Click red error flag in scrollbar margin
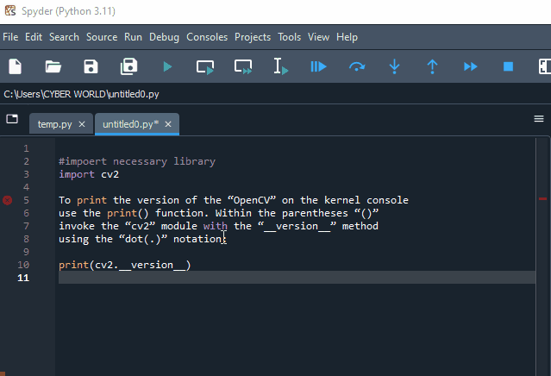Viewport: 551px width, 376px height. click(x=542, y=199)
